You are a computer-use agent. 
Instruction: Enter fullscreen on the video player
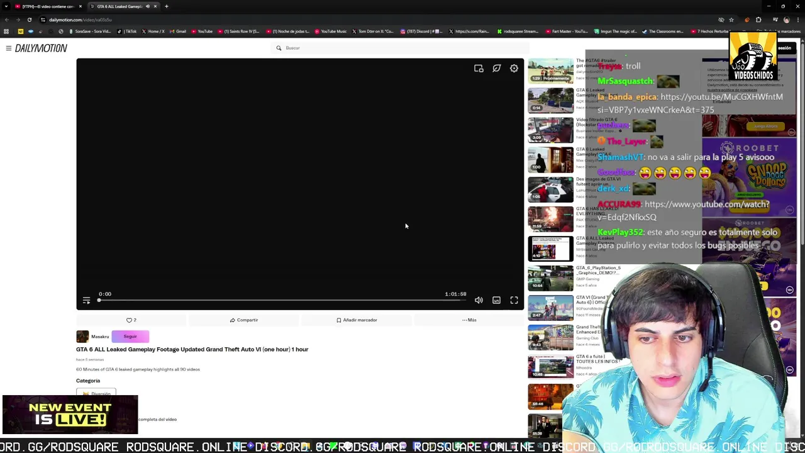tap(514, 301)
